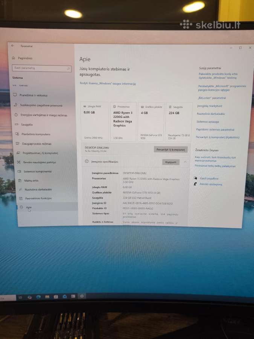Screen dimensions: 254x339
Task: Click 'Pervardyti šį kompiuterį' button
Action: coord(170,150)
